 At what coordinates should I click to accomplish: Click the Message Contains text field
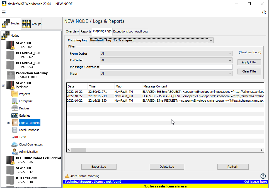coord(166,67)
